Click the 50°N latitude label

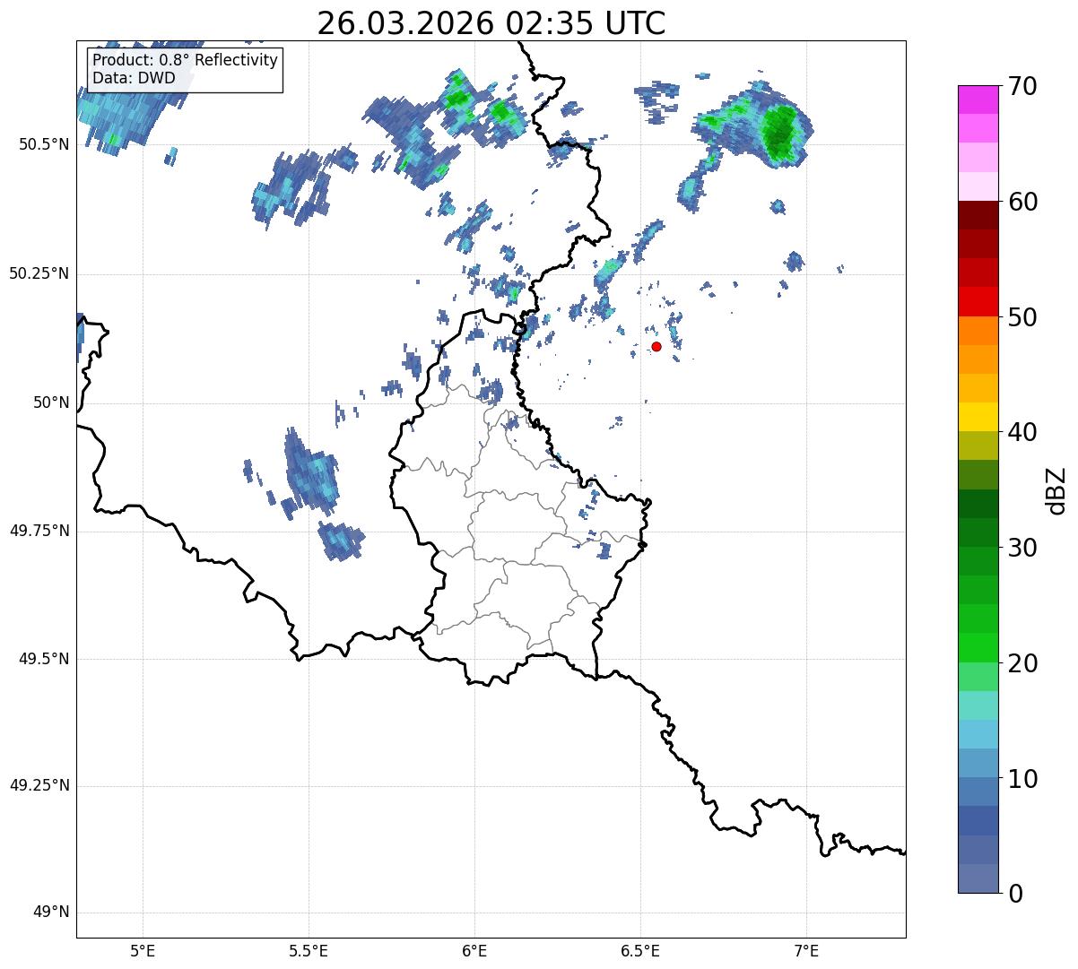click(52, 402)
